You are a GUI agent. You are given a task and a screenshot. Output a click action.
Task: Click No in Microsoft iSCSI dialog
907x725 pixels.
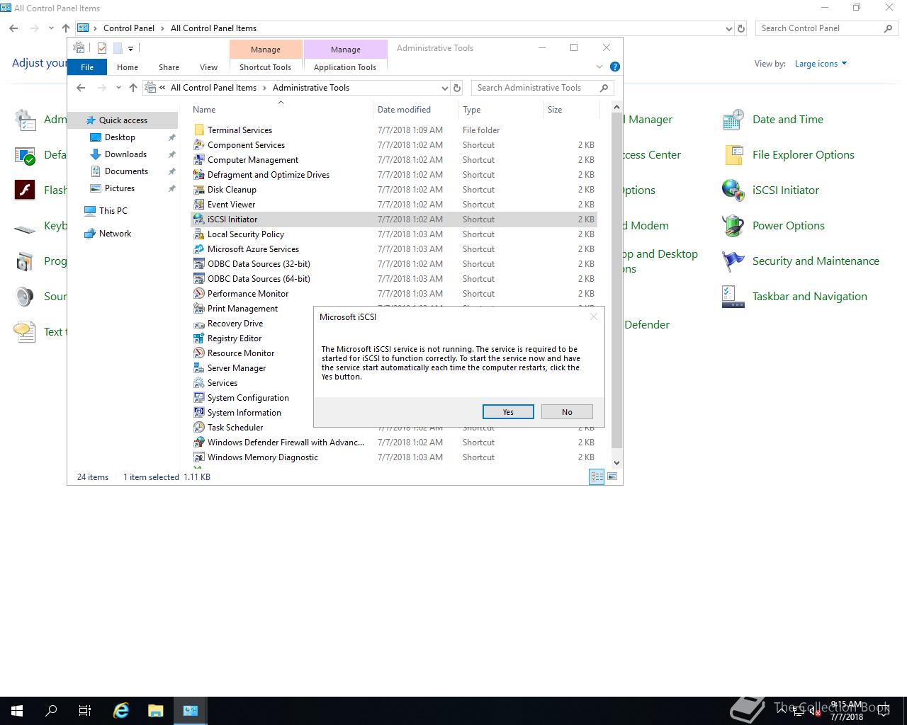pyautogui.click(x=567, y=412)
